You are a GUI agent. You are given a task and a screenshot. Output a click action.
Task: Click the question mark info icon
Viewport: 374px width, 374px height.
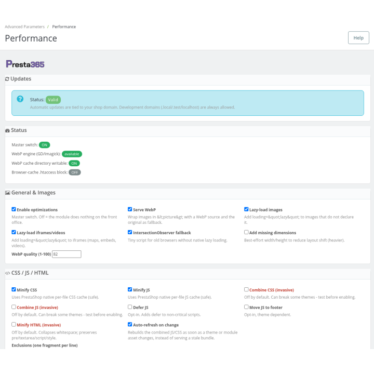20,99
